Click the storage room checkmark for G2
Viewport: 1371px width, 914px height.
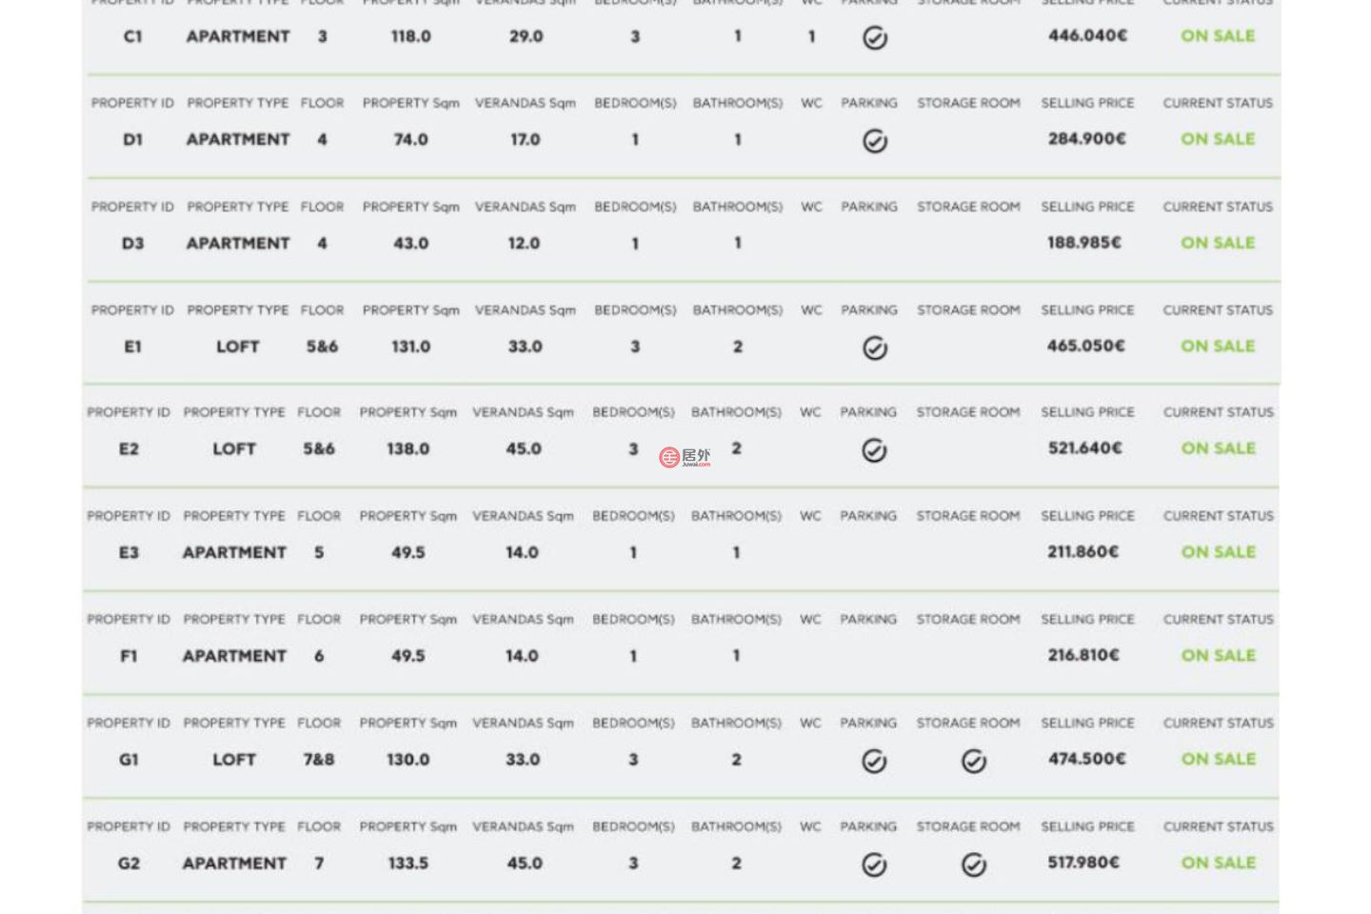pyautogui.click(x=973, y=864)
